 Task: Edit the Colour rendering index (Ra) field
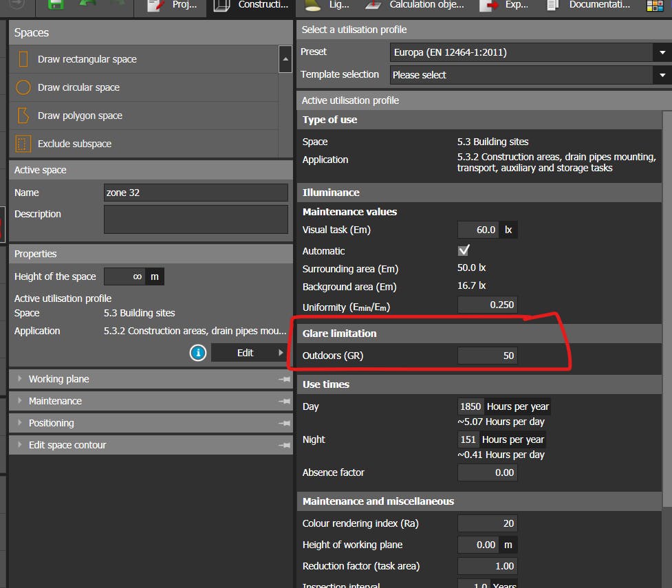[487, 523]
